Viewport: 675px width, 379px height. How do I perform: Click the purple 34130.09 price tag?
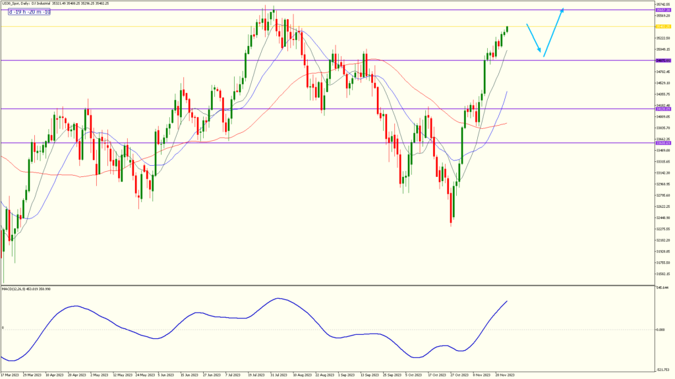pyautogui.click(x=662, y=109)
